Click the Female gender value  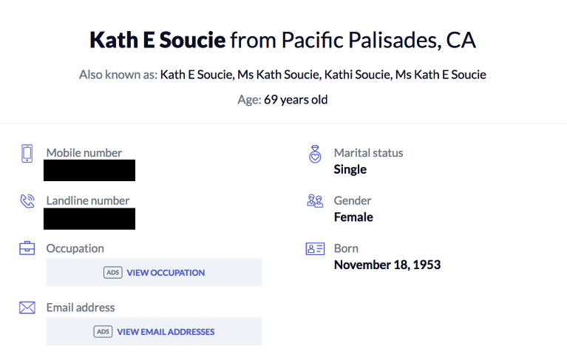tap(353, 217)
